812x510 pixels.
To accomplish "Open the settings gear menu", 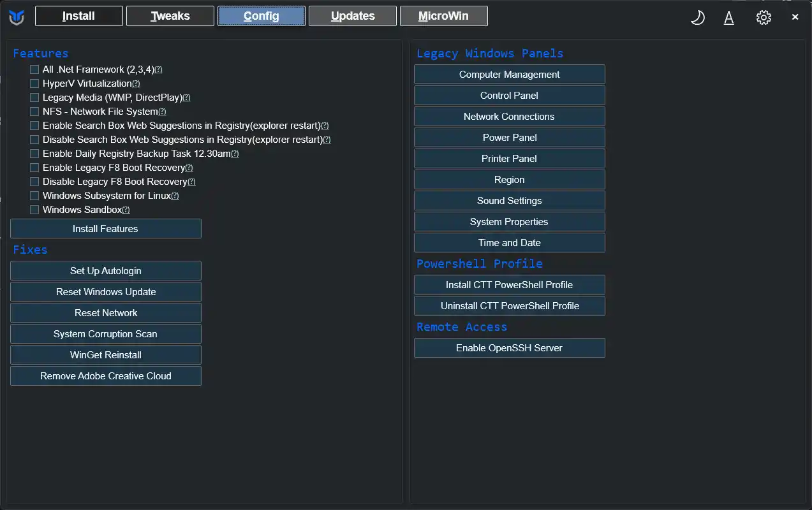I will (764, 17).
